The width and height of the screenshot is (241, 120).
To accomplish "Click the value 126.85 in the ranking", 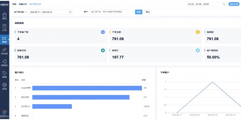I will 146,107.
